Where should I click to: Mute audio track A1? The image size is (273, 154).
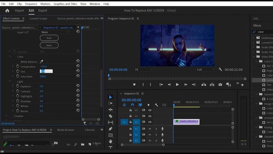[150, 129]
